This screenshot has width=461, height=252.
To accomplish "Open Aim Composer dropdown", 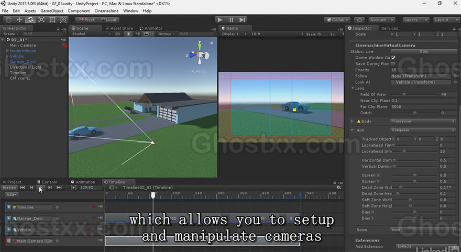I will pos(423,130).
